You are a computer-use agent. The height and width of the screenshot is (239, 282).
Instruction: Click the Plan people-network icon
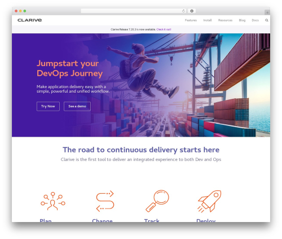point(53,201)
